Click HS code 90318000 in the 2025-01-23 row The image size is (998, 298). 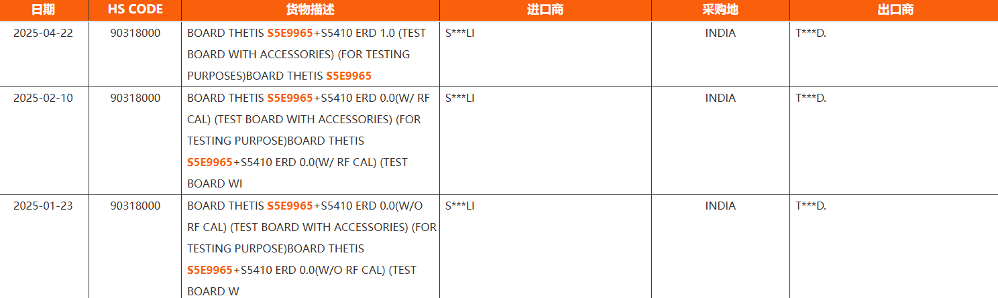pos(135,206)
